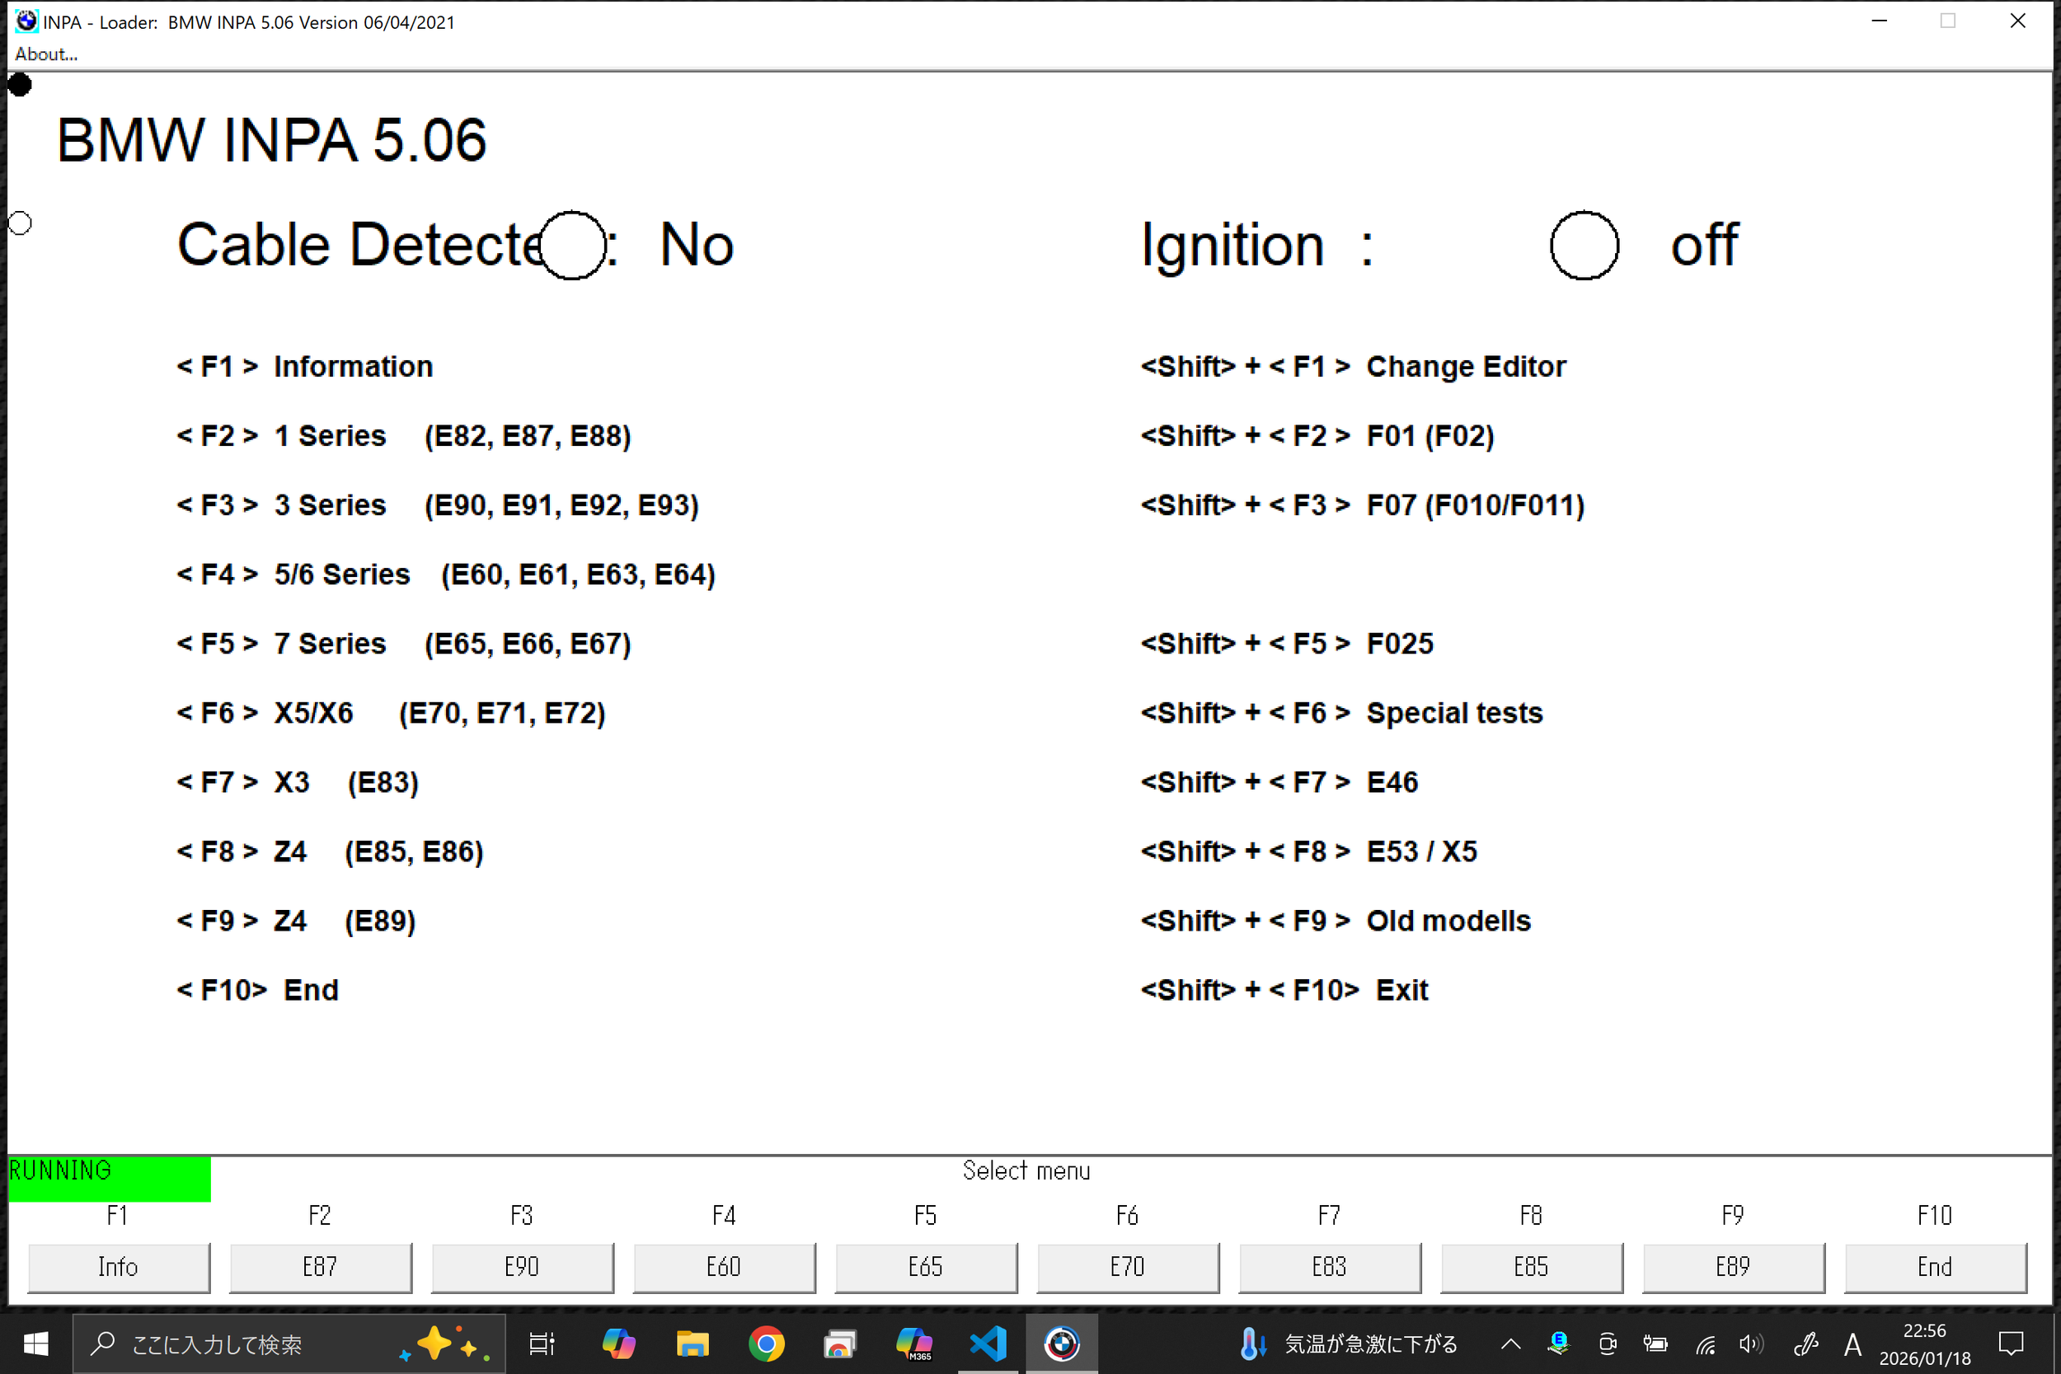Open Microsoft 365 Copilot taskbar icon

tap(914, 1344)
